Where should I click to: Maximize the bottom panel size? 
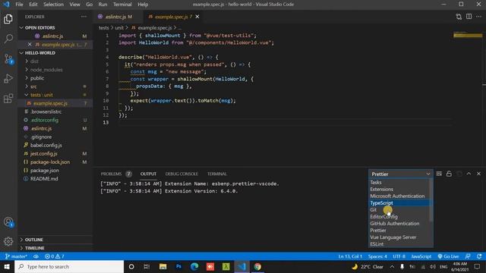coord(469,174)
